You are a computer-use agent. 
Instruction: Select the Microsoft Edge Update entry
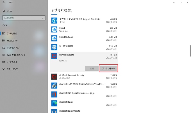84,111
